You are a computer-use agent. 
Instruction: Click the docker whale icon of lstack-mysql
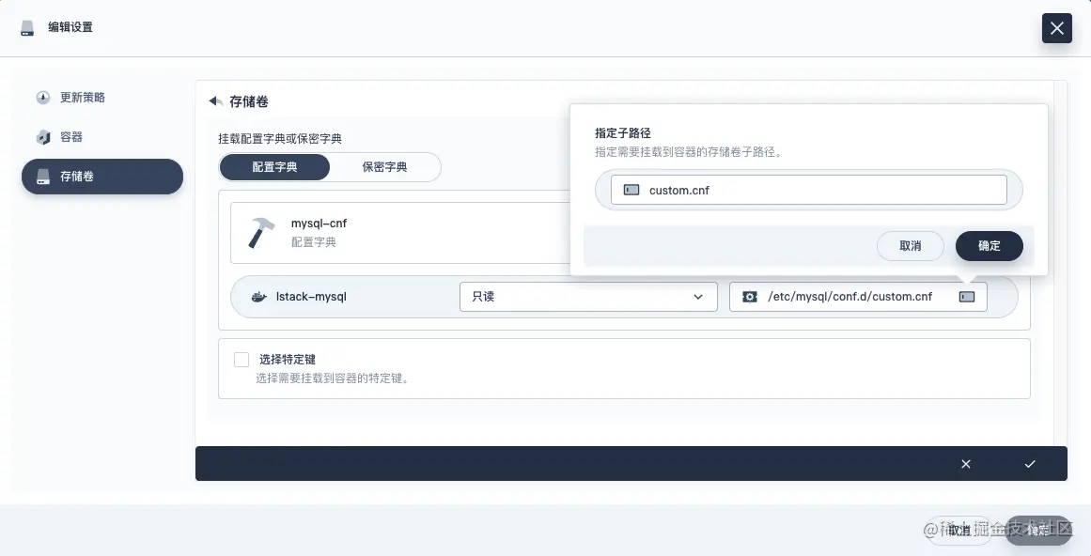coord(258,297)
